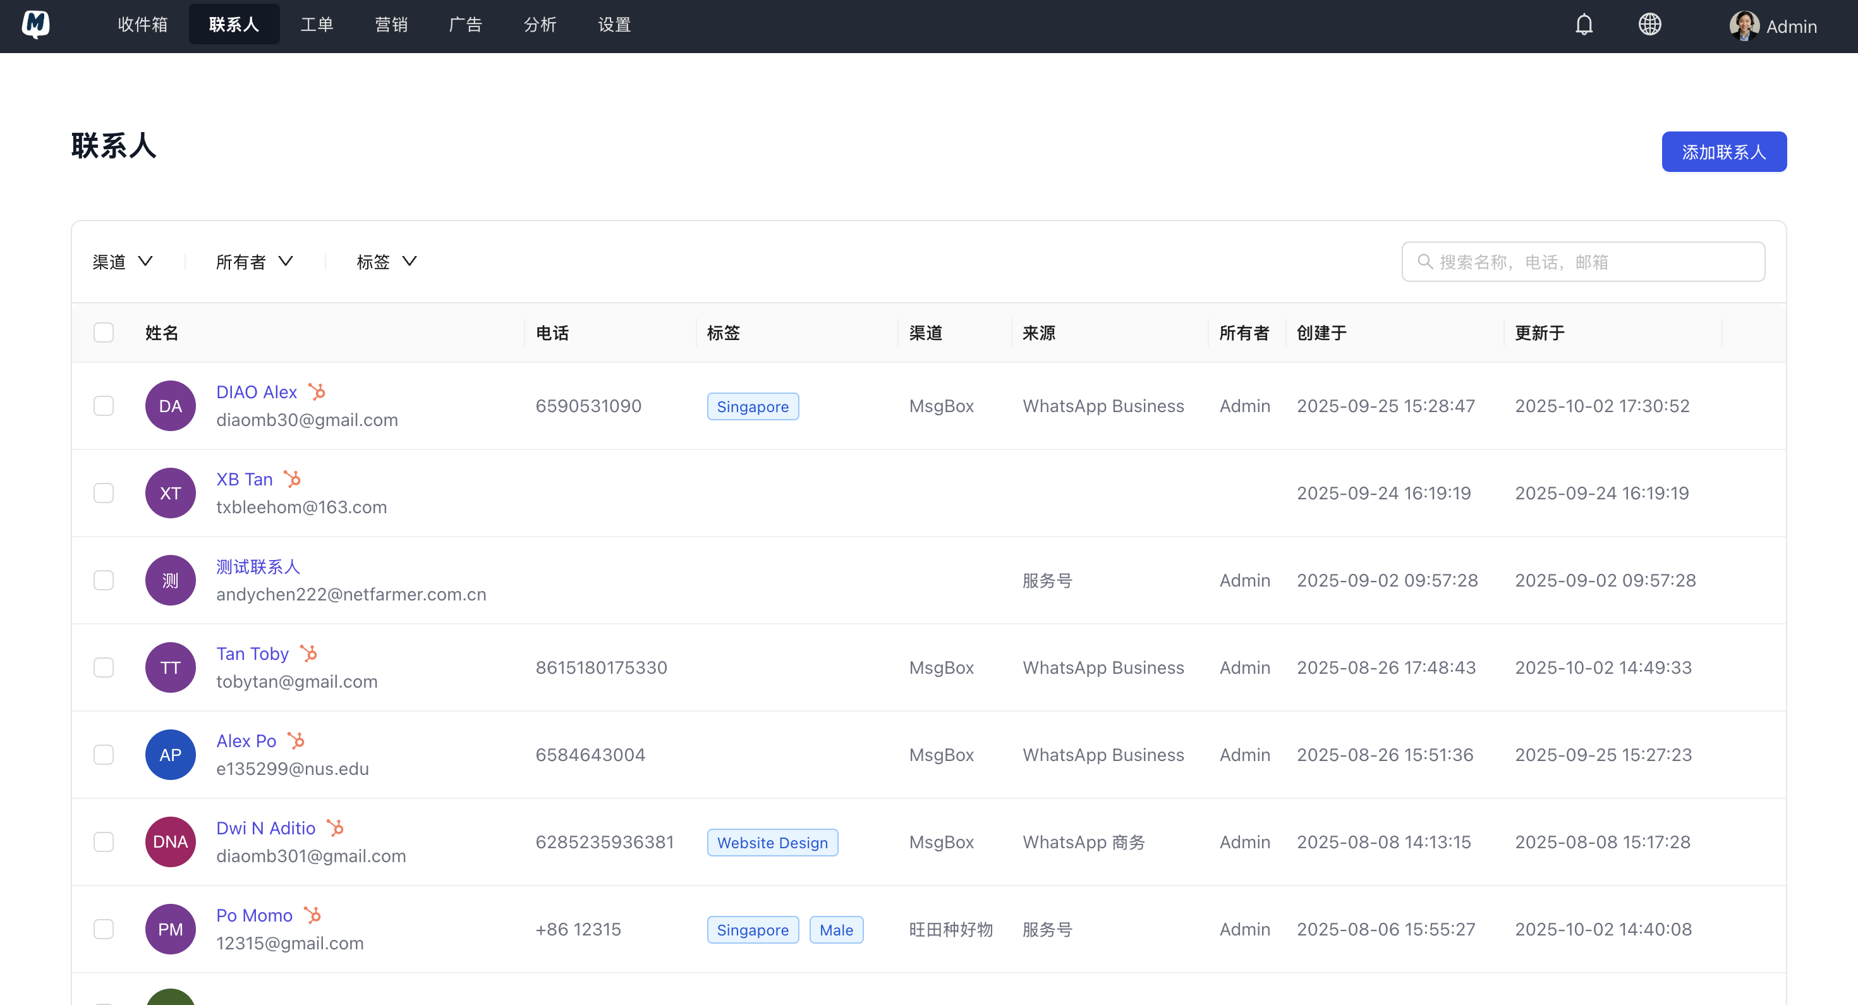Click the MsgBox logo in top bar
1858x1005 pixels.
pos(35,25)
